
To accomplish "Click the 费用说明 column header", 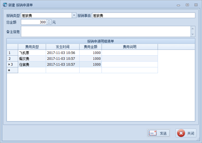I will (130, 47).
